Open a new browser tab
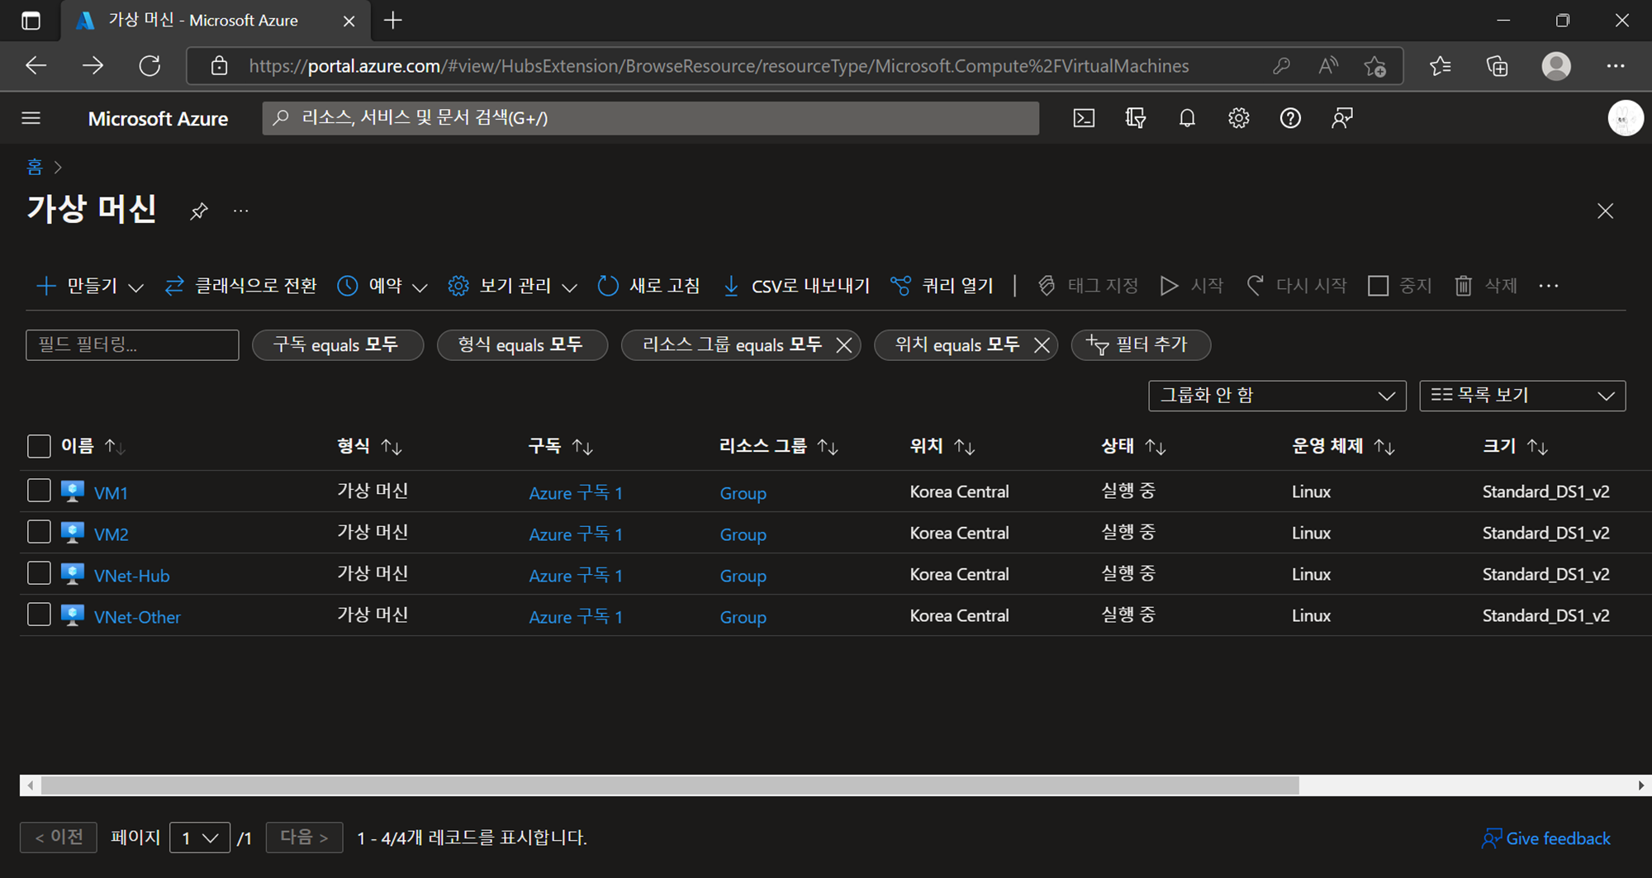The width and height of the screenshot is (1652, 878). click(x=393, y=21)
